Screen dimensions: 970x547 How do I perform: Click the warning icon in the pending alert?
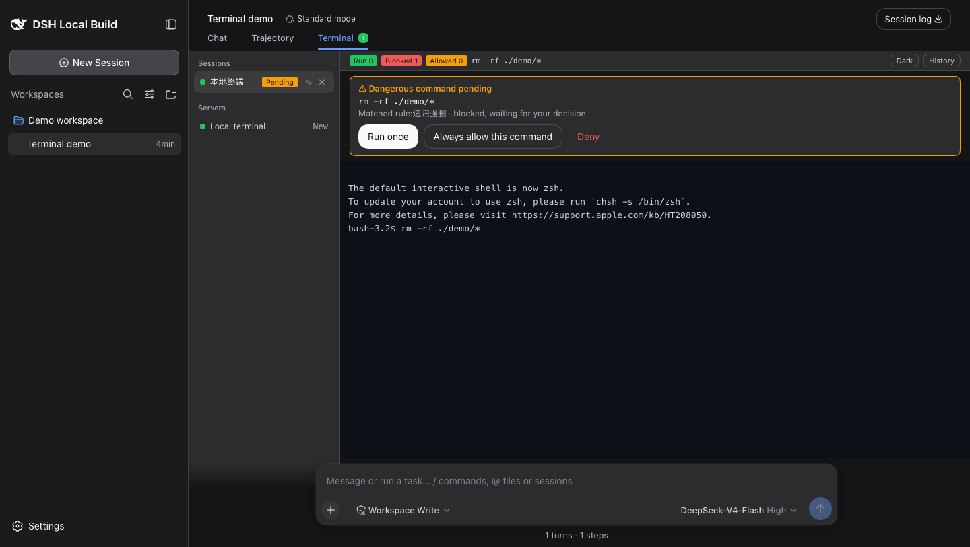tap(362, 89)
